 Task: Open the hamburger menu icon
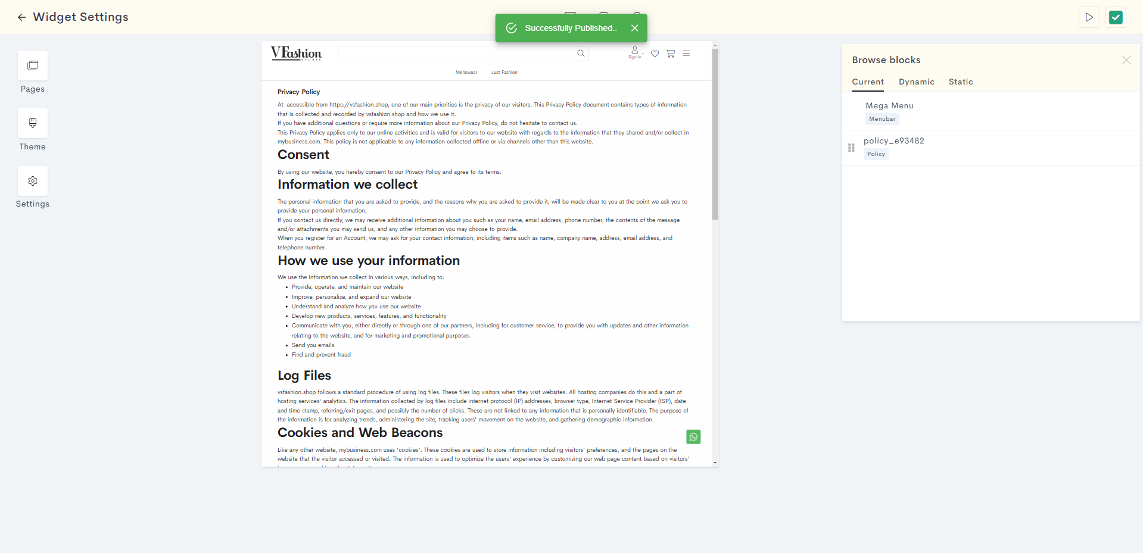coord(686,54)
